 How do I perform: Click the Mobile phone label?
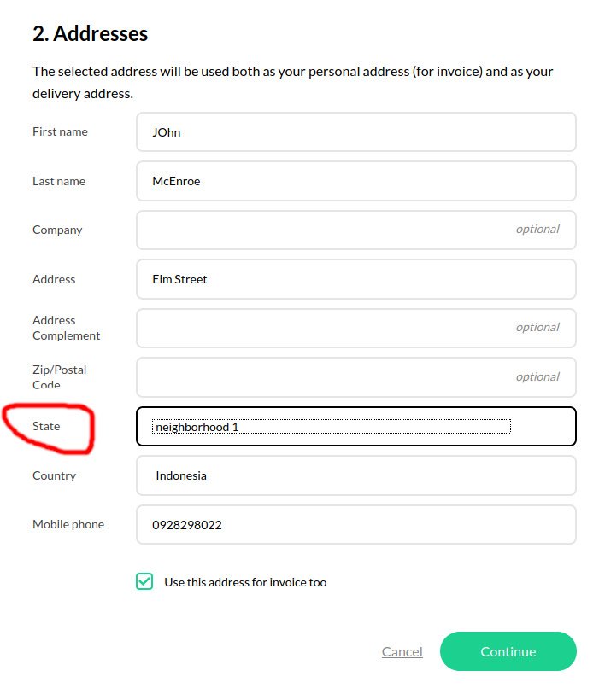click(68, 524)
